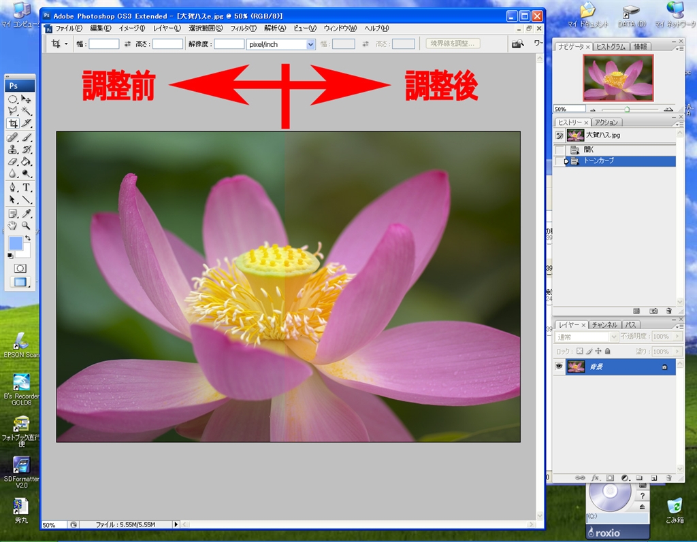Add layer style fx button
This screenshot has height=542, width=697.
pyautogui.click(x=595, y=478)
